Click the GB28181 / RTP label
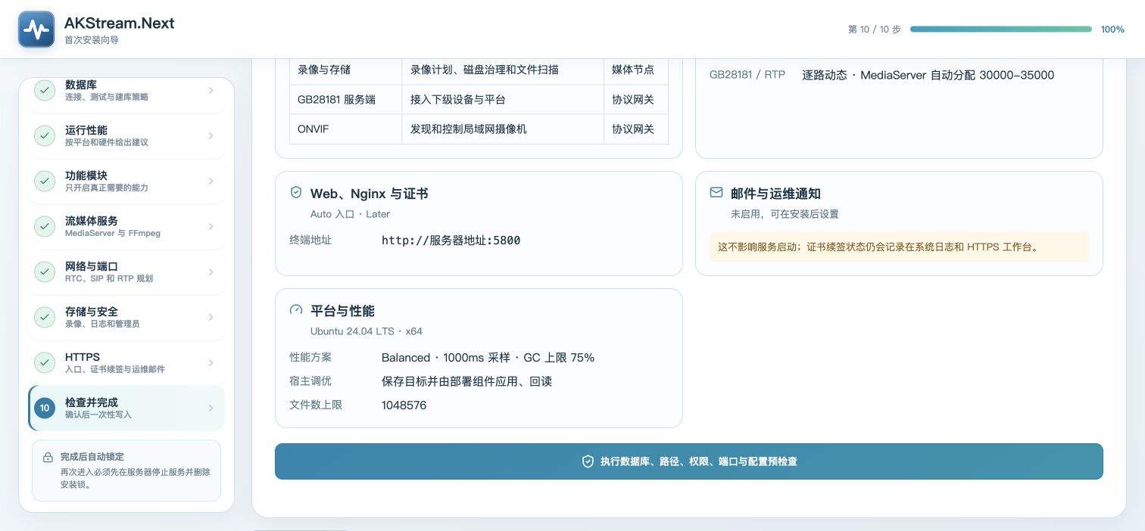 [x=747, y=75]
